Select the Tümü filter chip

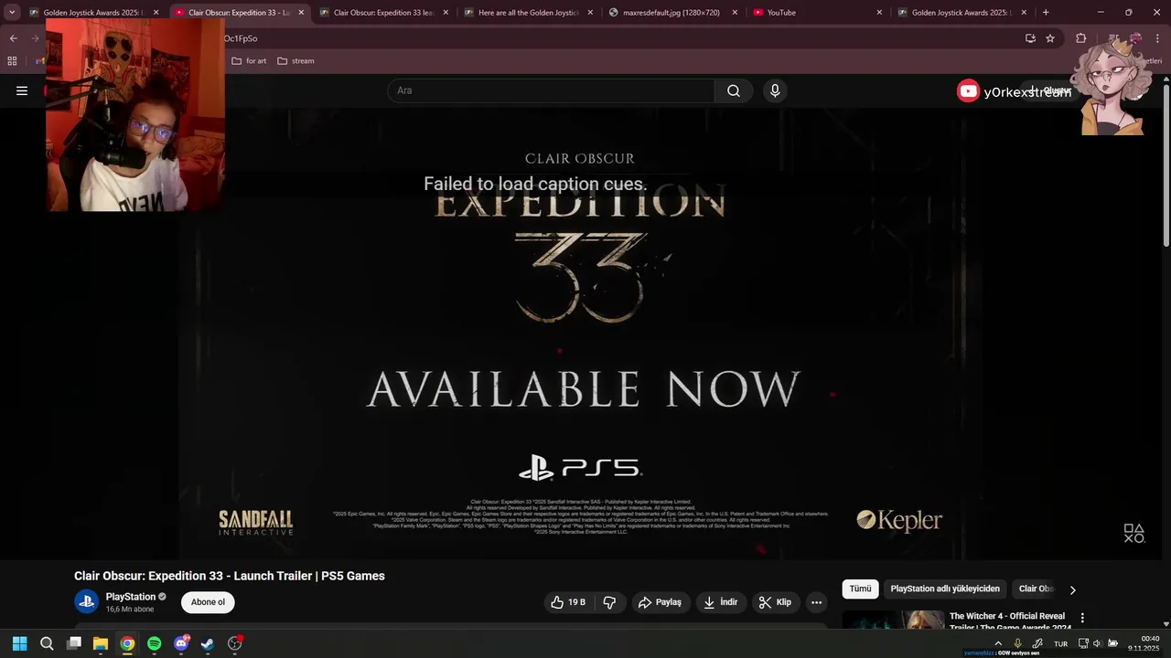click(x=861, y=589)
